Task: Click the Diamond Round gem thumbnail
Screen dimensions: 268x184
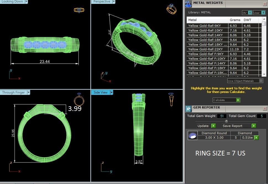Action: pos(192,135)
